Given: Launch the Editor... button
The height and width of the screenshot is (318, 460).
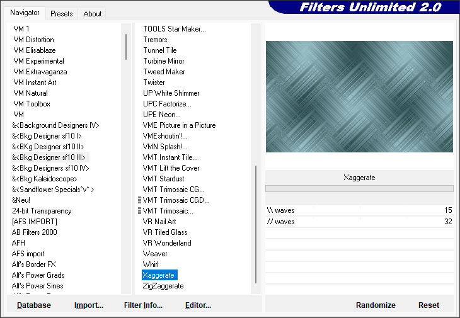Looking at the screenshot, I should pyautogui.click(x=198, y=305).
